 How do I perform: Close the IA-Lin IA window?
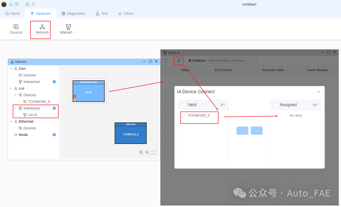tap(334, 52)
